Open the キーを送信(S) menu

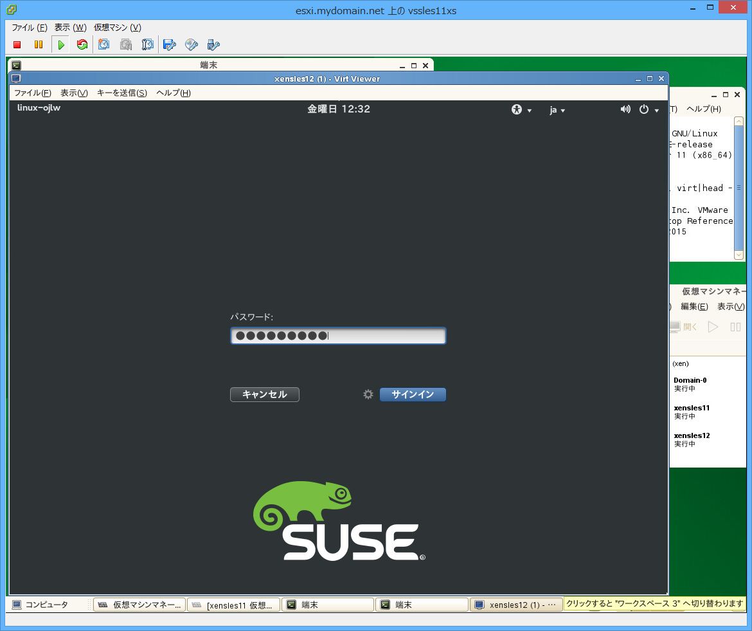click(122, 93)
